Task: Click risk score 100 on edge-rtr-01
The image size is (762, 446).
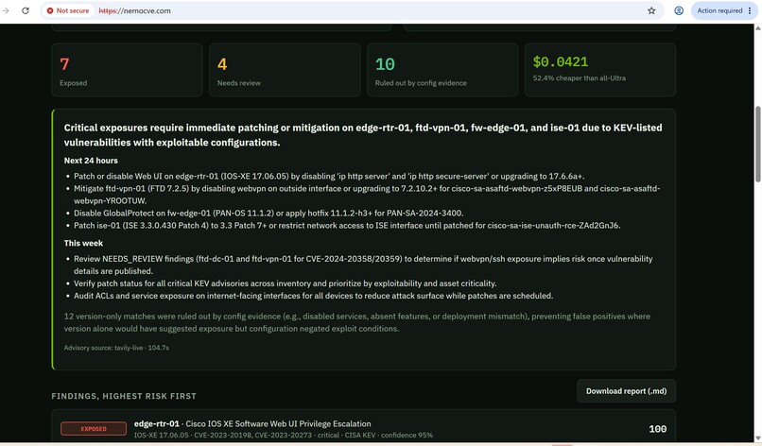Action: tap(657, 429)
